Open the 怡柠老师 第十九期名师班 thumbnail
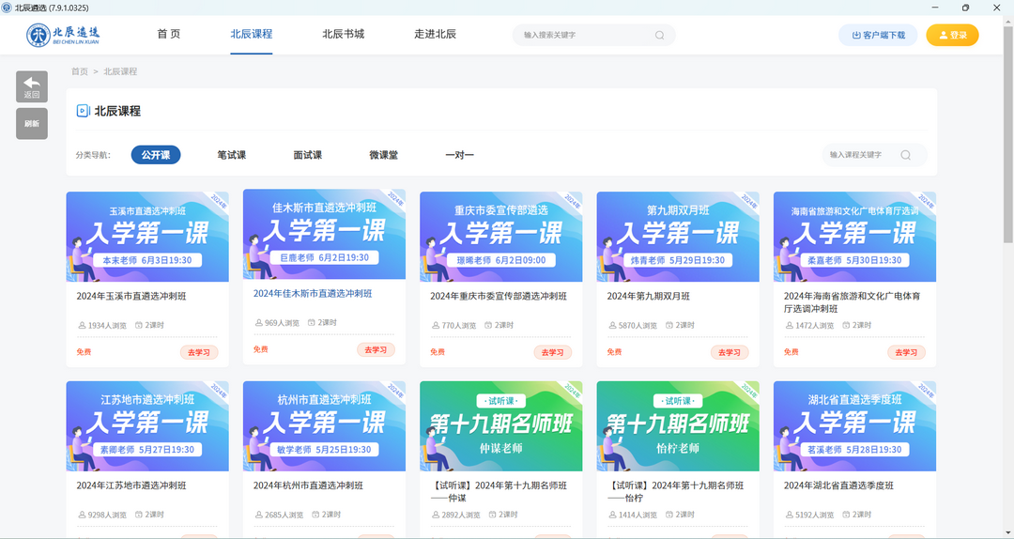 pyautogui.click(x=678, y=426)
